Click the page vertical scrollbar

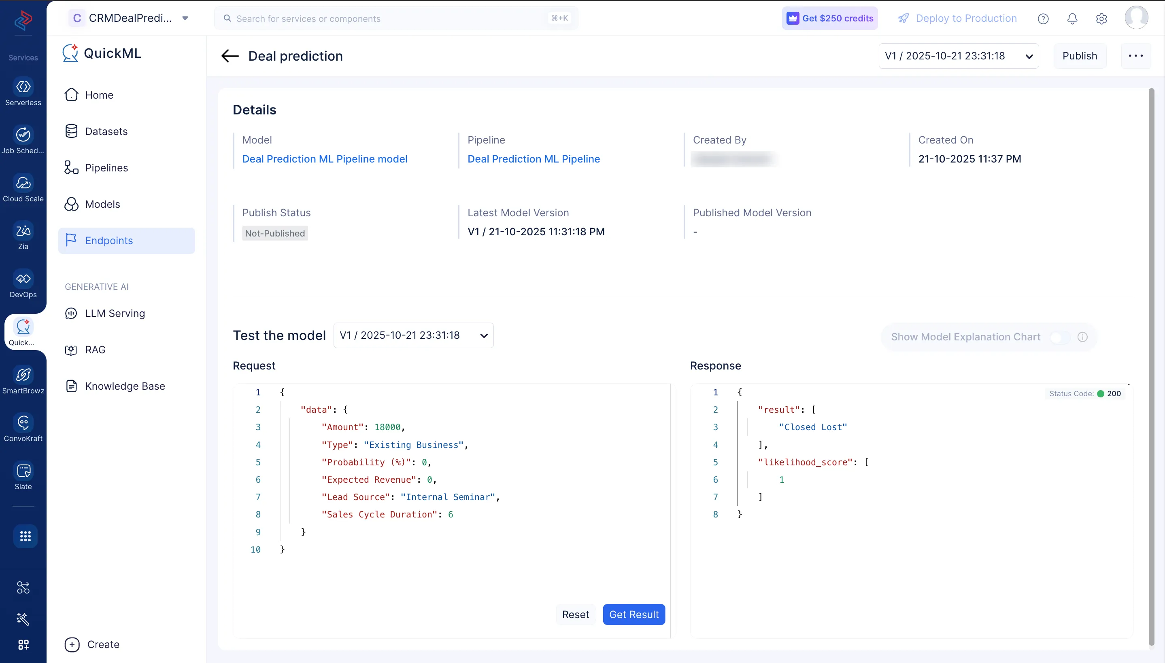coord(1151,364)
